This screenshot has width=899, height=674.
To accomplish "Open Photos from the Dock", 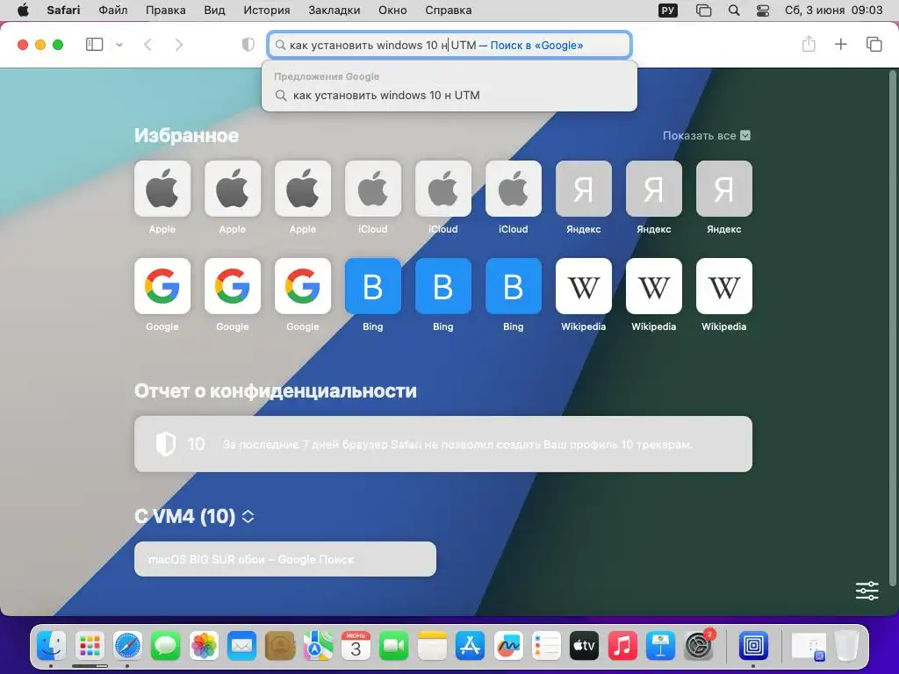I will click(204, 647).
